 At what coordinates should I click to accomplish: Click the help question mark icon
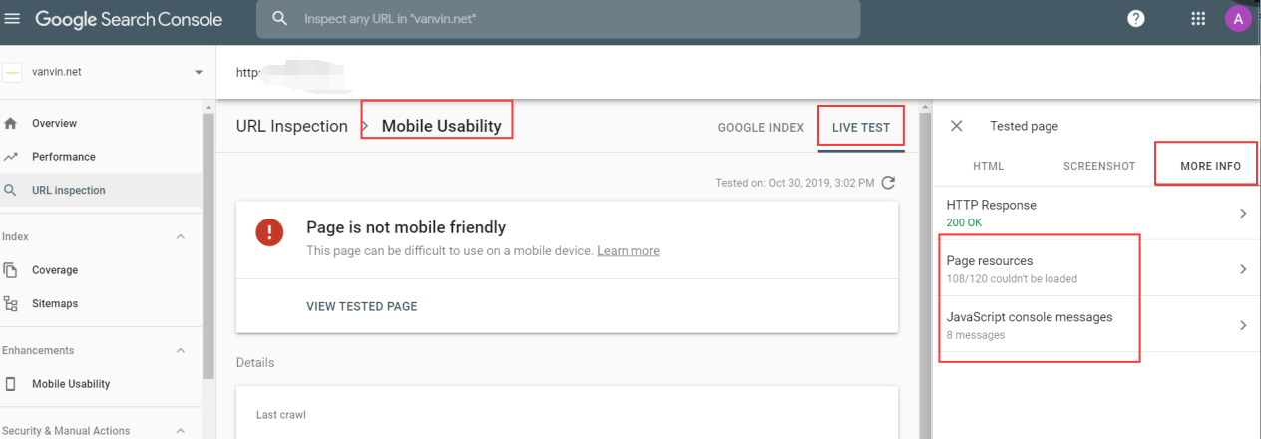tap(1135, 19)
